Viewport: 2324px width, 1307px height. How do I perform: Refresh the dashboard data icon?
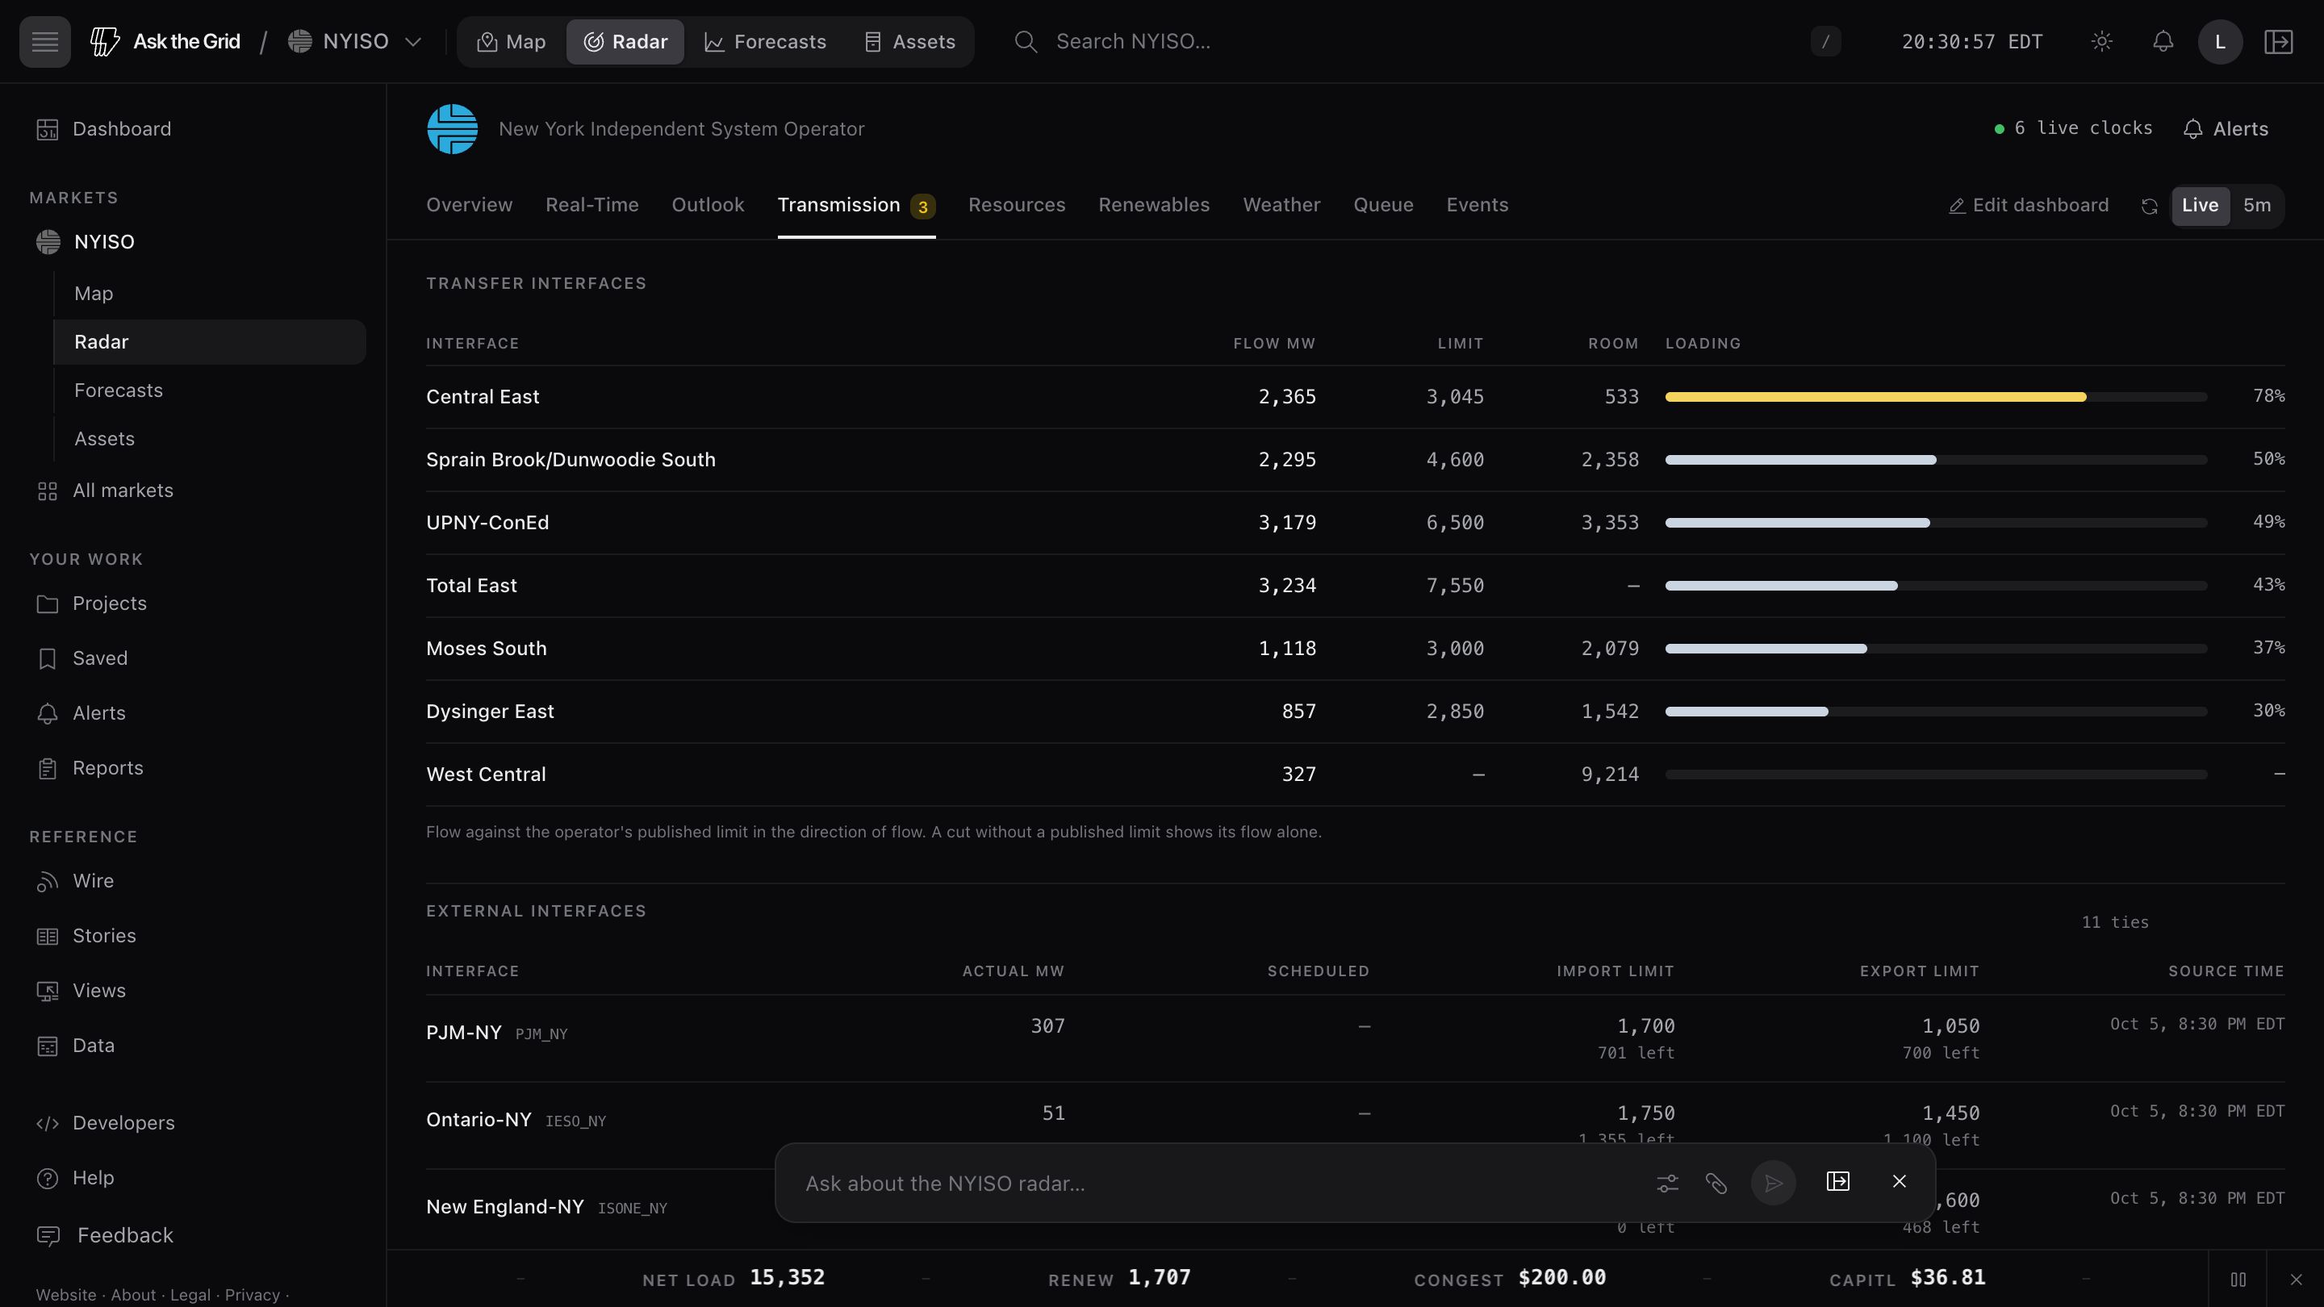point(2149,207)
